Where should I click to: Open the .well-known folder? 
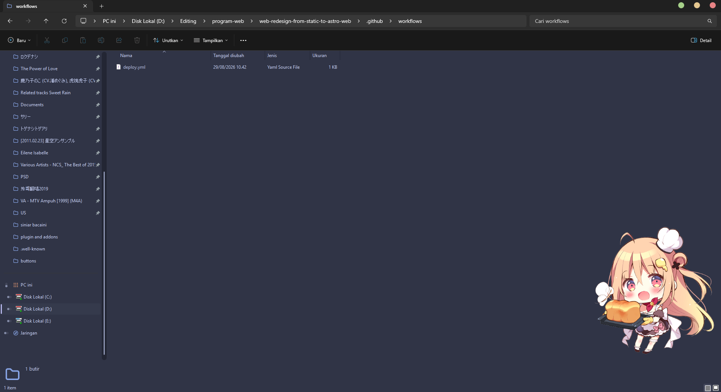33,249
